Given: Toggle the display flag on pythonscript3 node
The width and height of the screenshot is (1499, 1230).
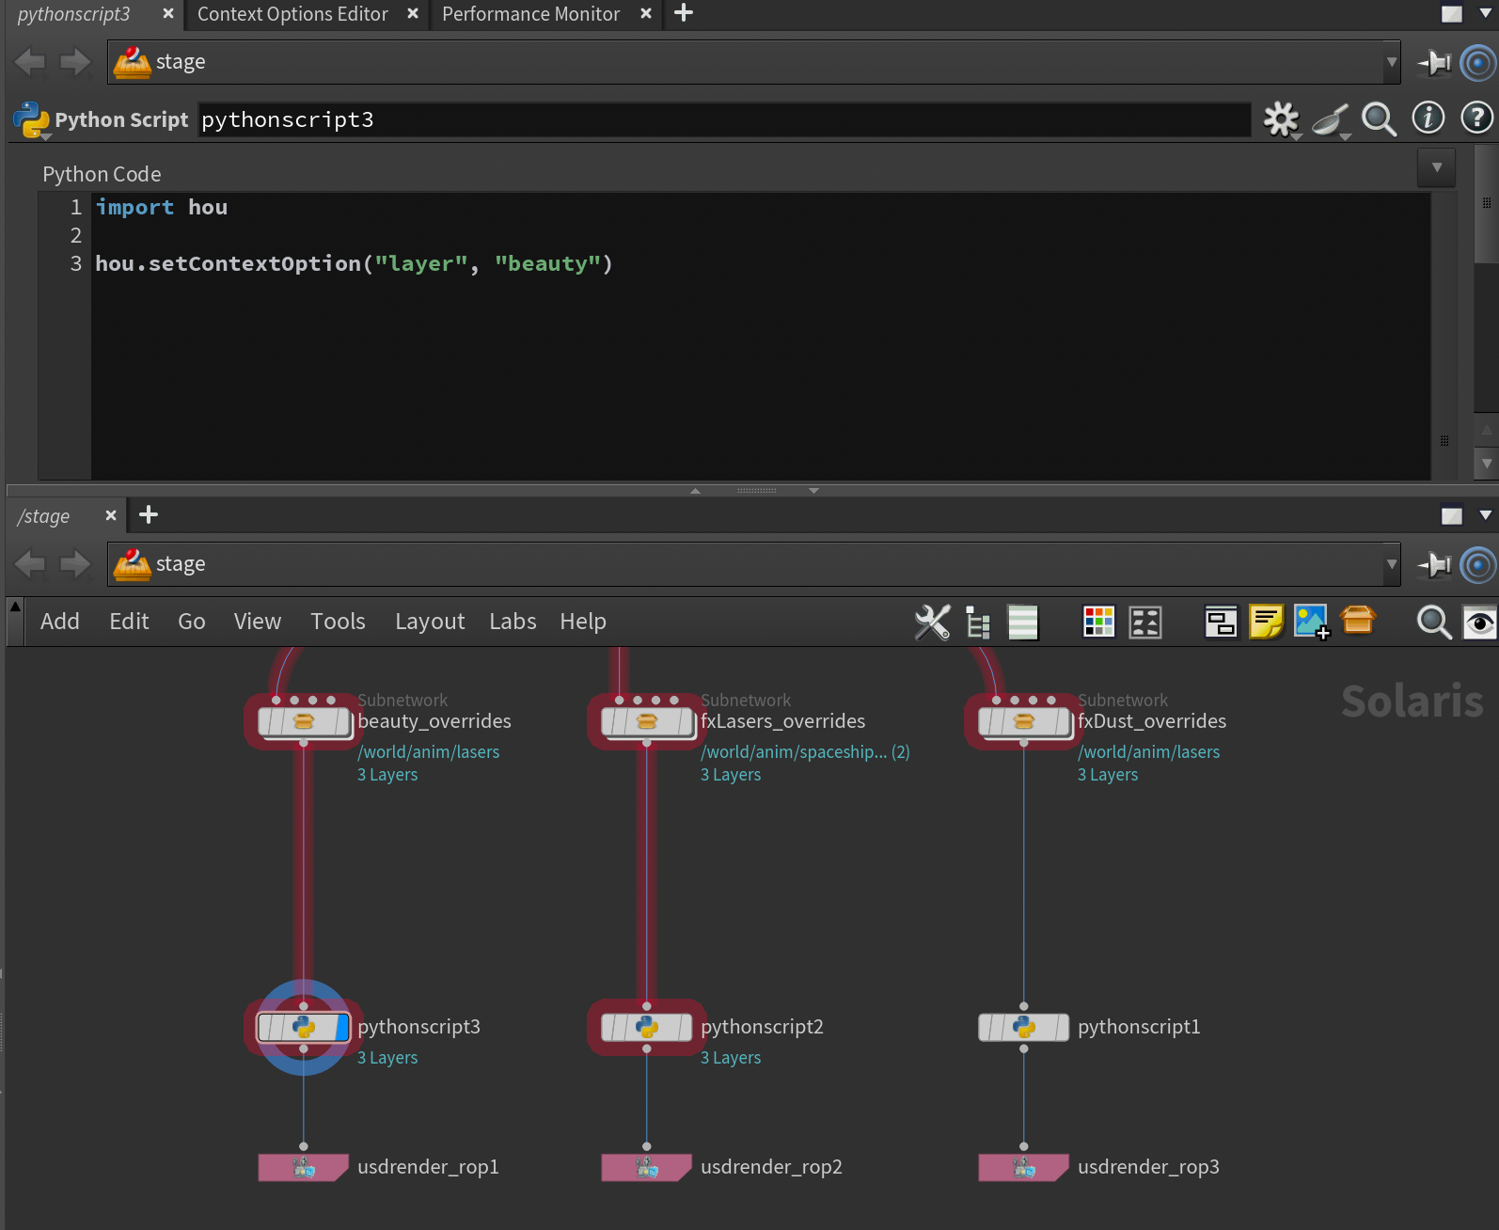Looking at the screenshot, I should [341, 1027].
